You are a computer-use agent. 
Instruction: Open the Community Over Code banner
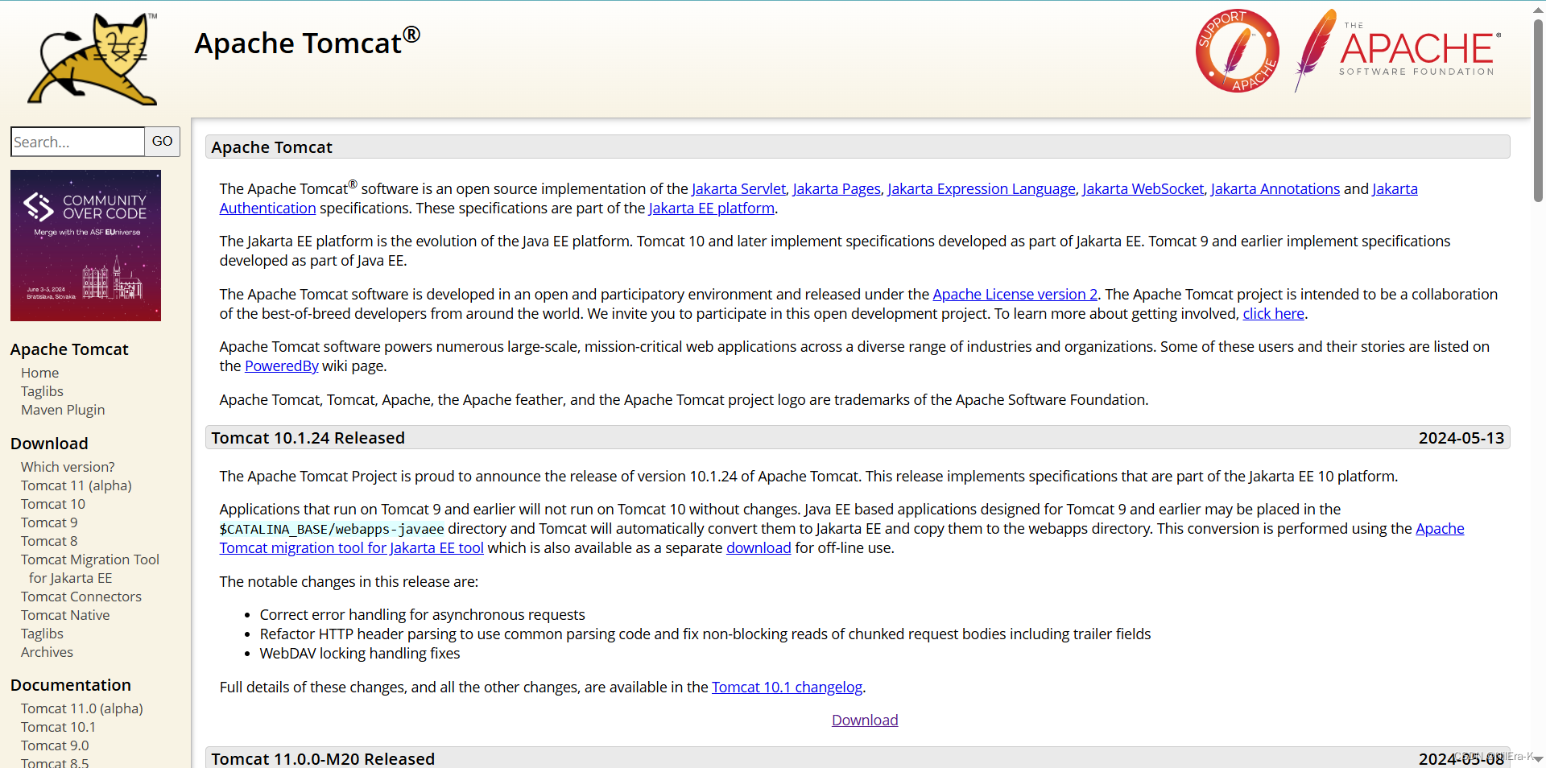pyautogui.click(x=85, y=246)
